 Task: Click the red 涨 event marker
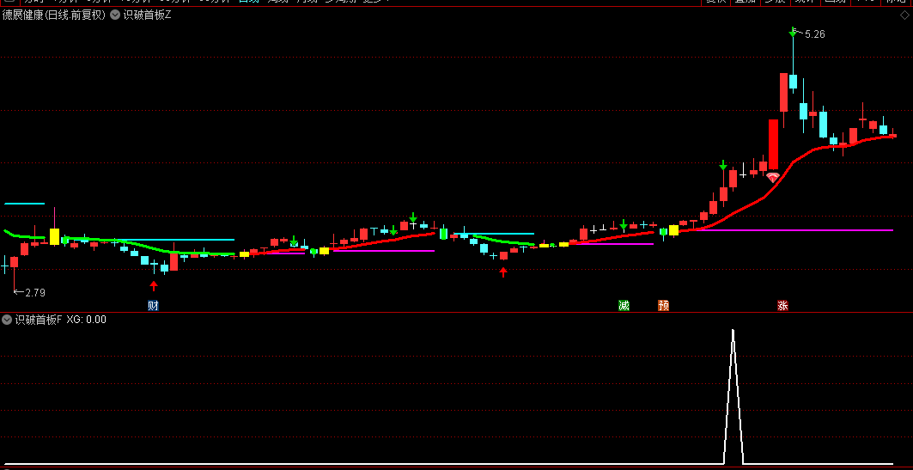click(x=782, y=306)
